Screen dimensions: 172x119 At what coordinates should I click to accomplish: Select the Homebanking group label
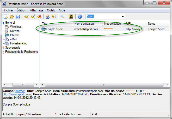click(x=19, y=43)
